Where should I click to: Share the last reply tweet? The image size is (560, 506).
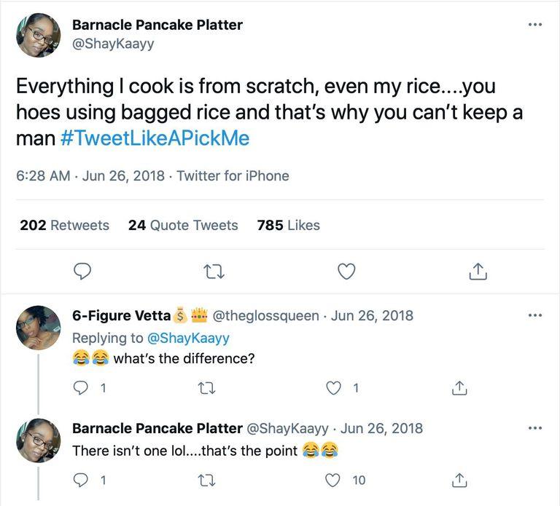pos(459,480)
